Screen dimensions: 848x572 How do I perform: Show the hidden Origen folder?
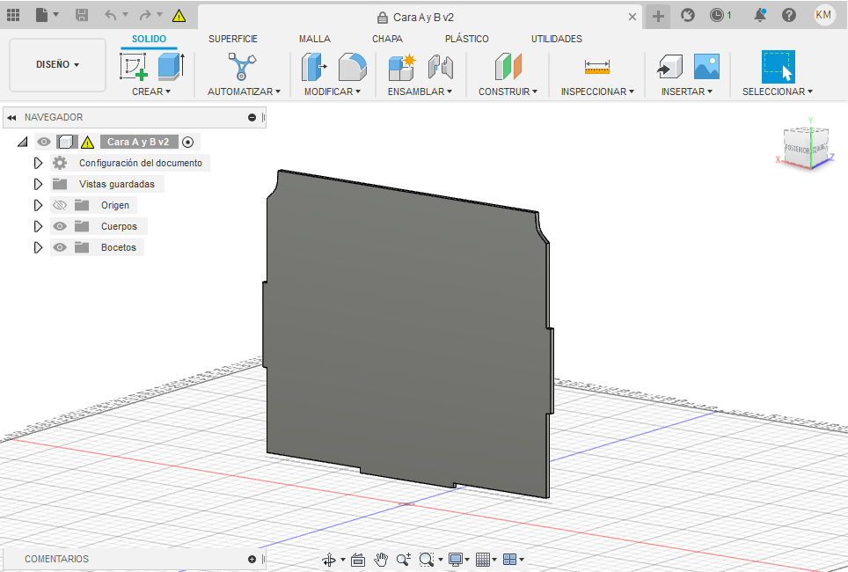click(60, 205)
